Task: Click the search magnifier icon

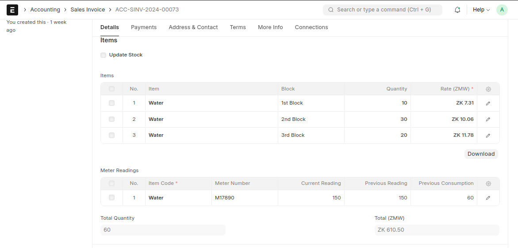Action: click(x=331, y=10)
